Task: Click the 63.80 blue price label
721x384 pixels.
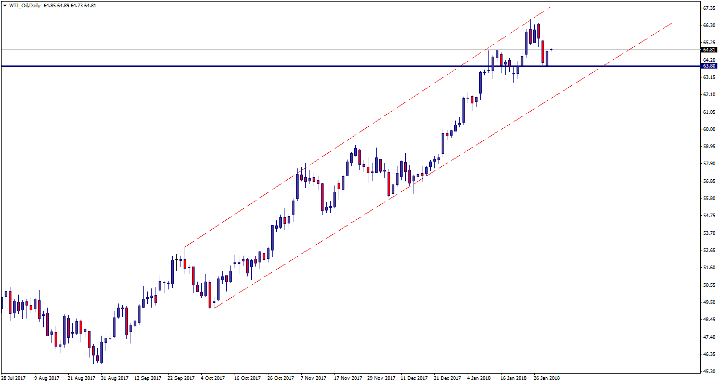Action: pyautogui.click(x=709, y=66)
